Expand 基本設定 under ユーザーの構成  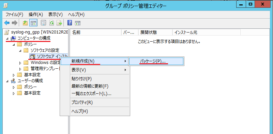pyautogui.click(x=14, y=93)
